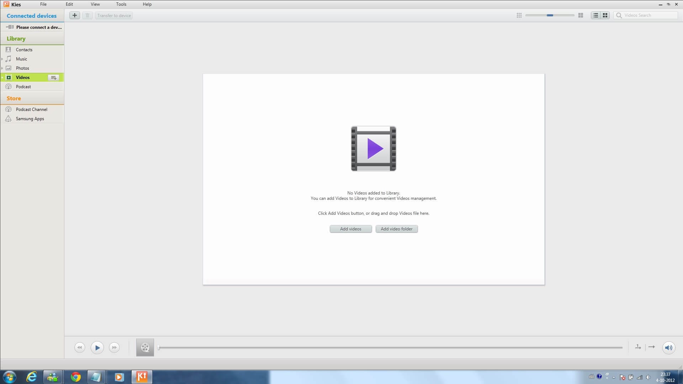
Task: Click the grid view toggle icon
Action: coord(605,15)
